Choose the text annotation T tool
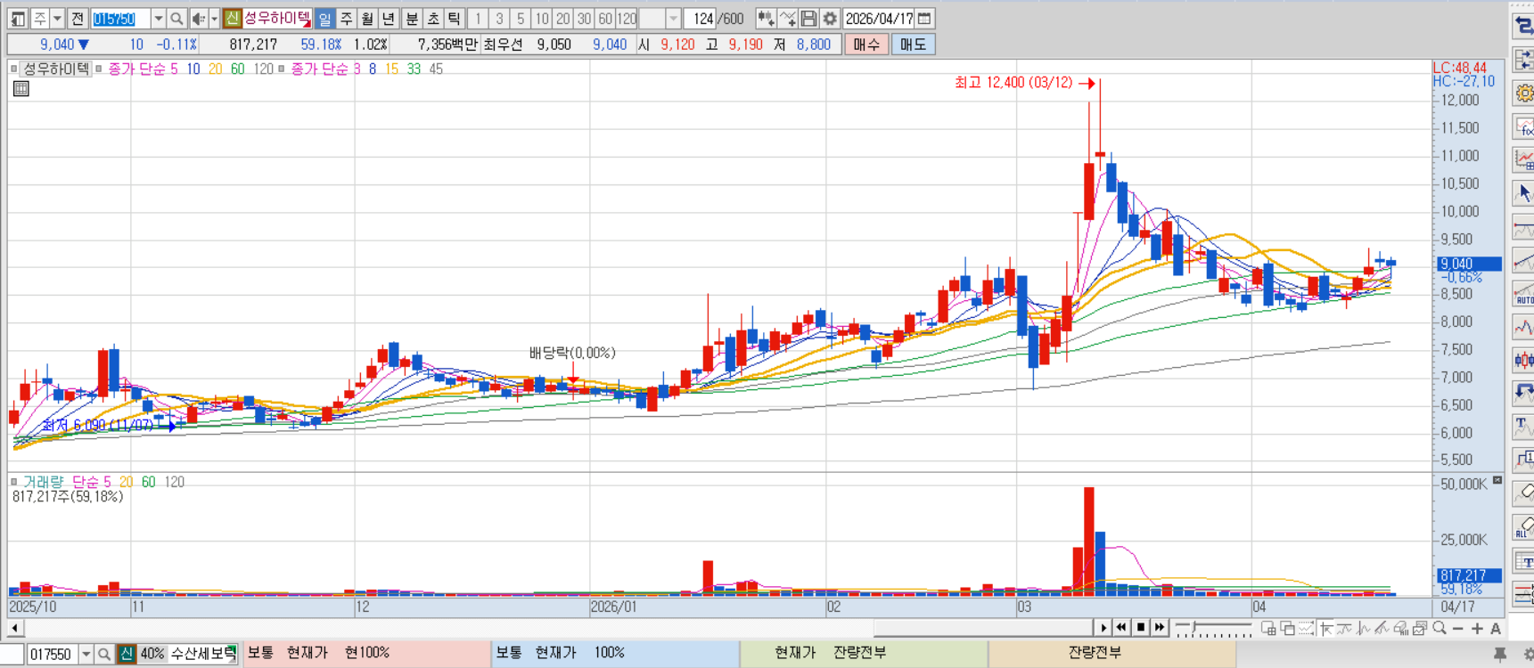1534x668 pixels. (x=1523, y=427)
